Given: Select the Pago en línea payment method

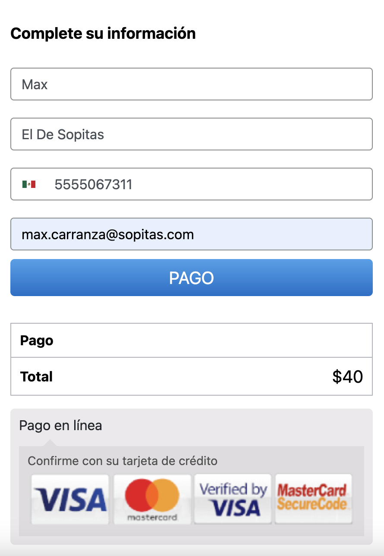Looking at the screenshot, I should pyautogui.click(x=61, y=426).
